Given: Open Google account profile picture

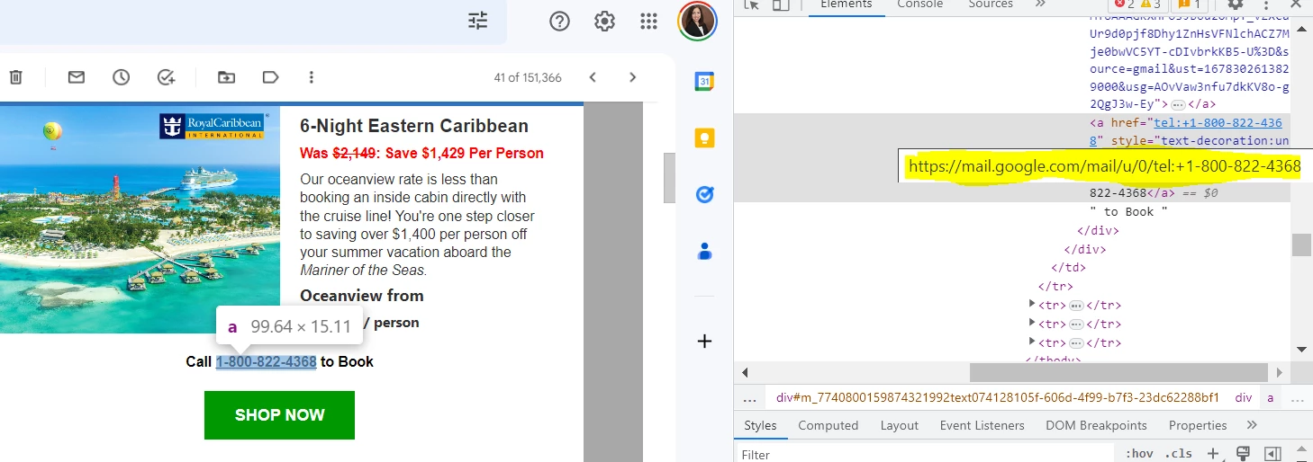Looking at the screenshot, I should [x=698, y=21].
